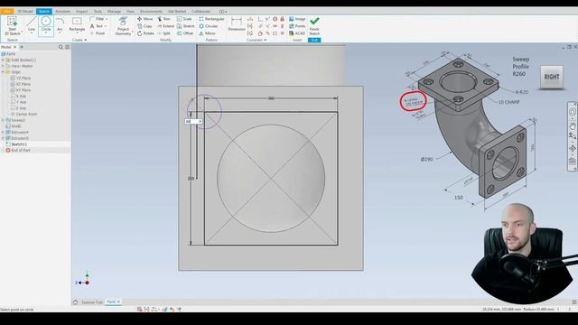
Task: Select the Text tool
Action: point(97,26)
